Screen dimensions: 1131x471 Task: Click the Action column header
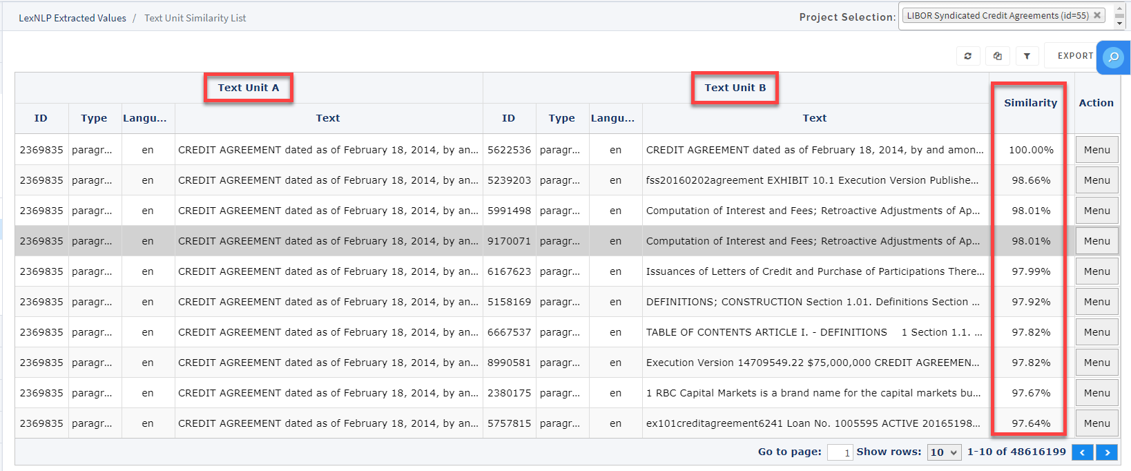tap(1096, 103)
